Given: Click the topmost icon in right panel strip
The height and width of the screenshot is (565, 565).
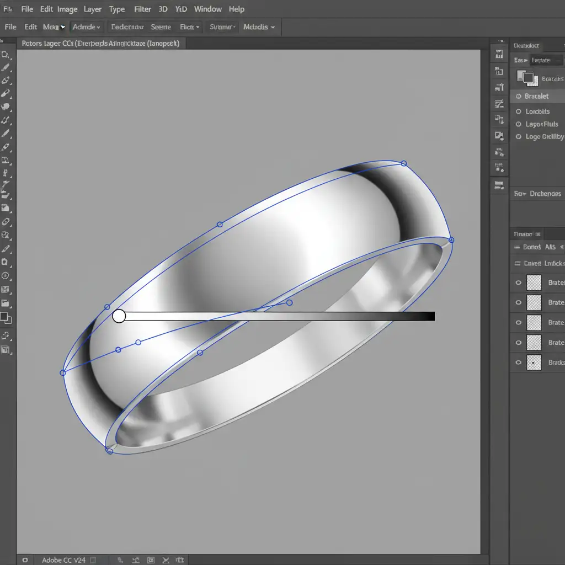Looking at the screenshot, I should (x=499, y=54).
